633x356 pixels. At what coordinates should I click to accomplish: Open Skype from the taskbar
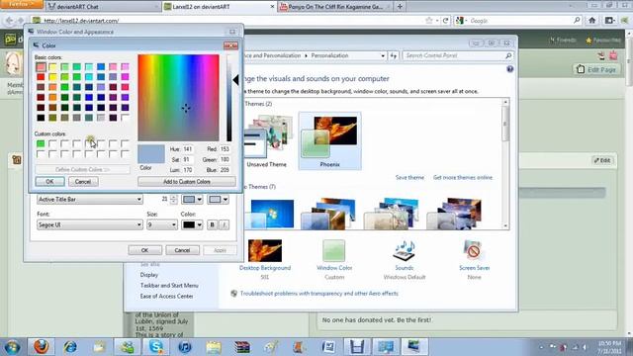click(x=156, y=347)
